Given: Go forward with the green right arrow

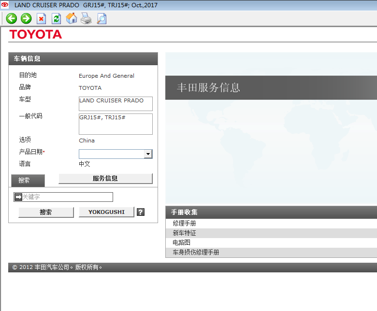Looking at the screenshot, I should pyautogui.click(x=26, y=18).
